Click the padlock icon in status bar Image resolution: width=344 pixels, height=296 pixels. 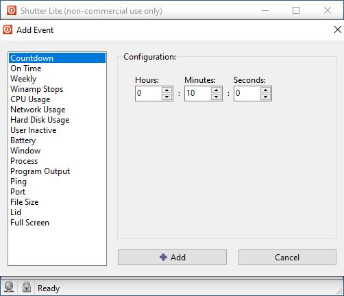[27, 287]
